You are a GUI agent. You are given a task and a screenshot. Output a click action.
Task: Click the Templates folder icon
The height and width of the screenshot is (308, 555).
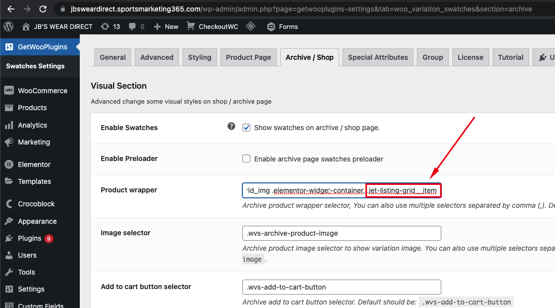[x=9, y=181]
